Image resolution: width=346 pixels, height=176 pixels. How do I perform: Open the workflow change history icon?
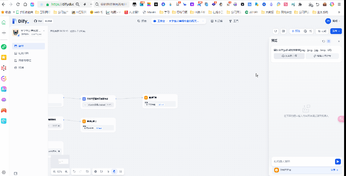[87, 172]
